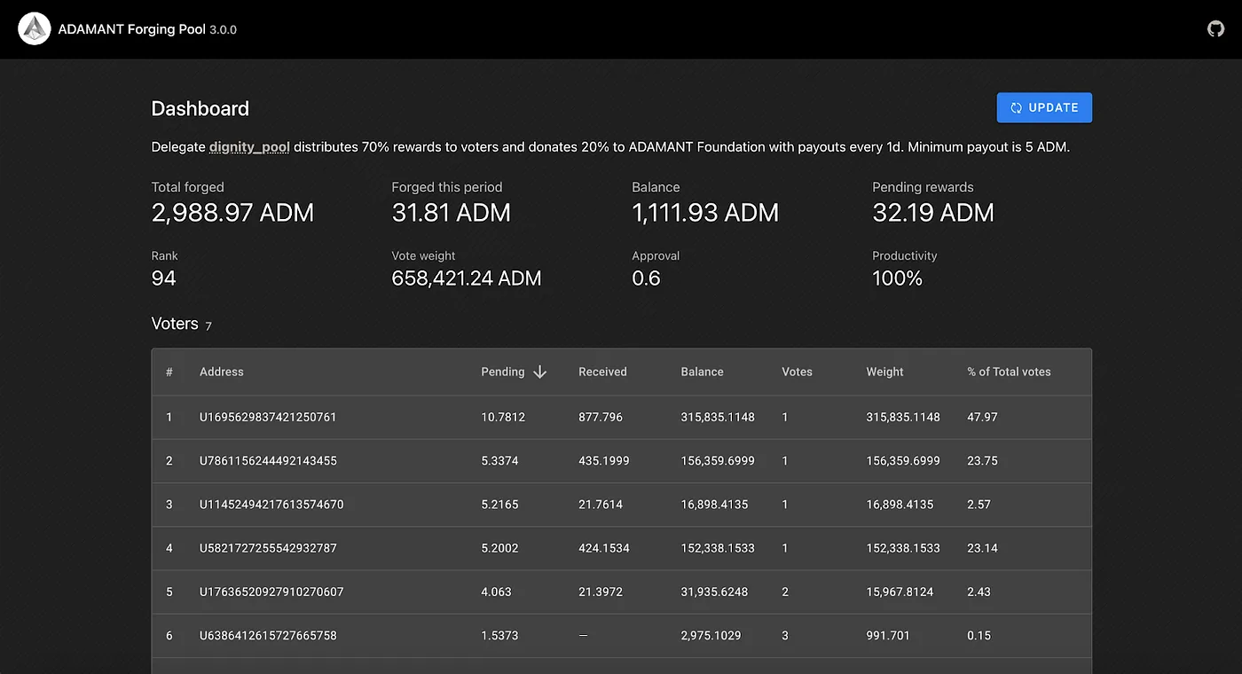Sort by Weight column header
This screenshot has height=674, width=1242.
pos(884,372)
